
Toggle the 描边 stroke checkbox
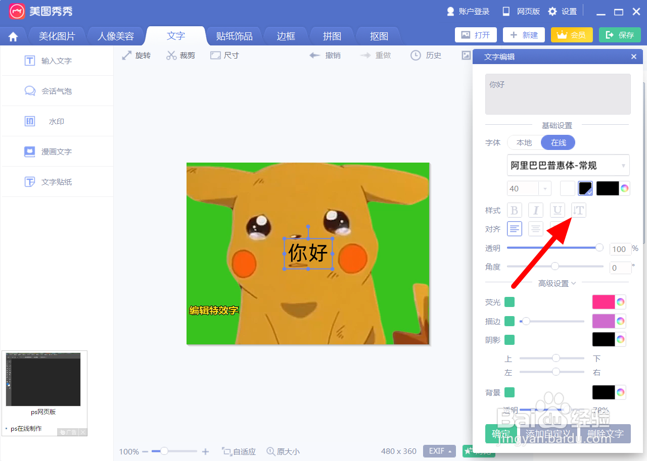point(510,321)
